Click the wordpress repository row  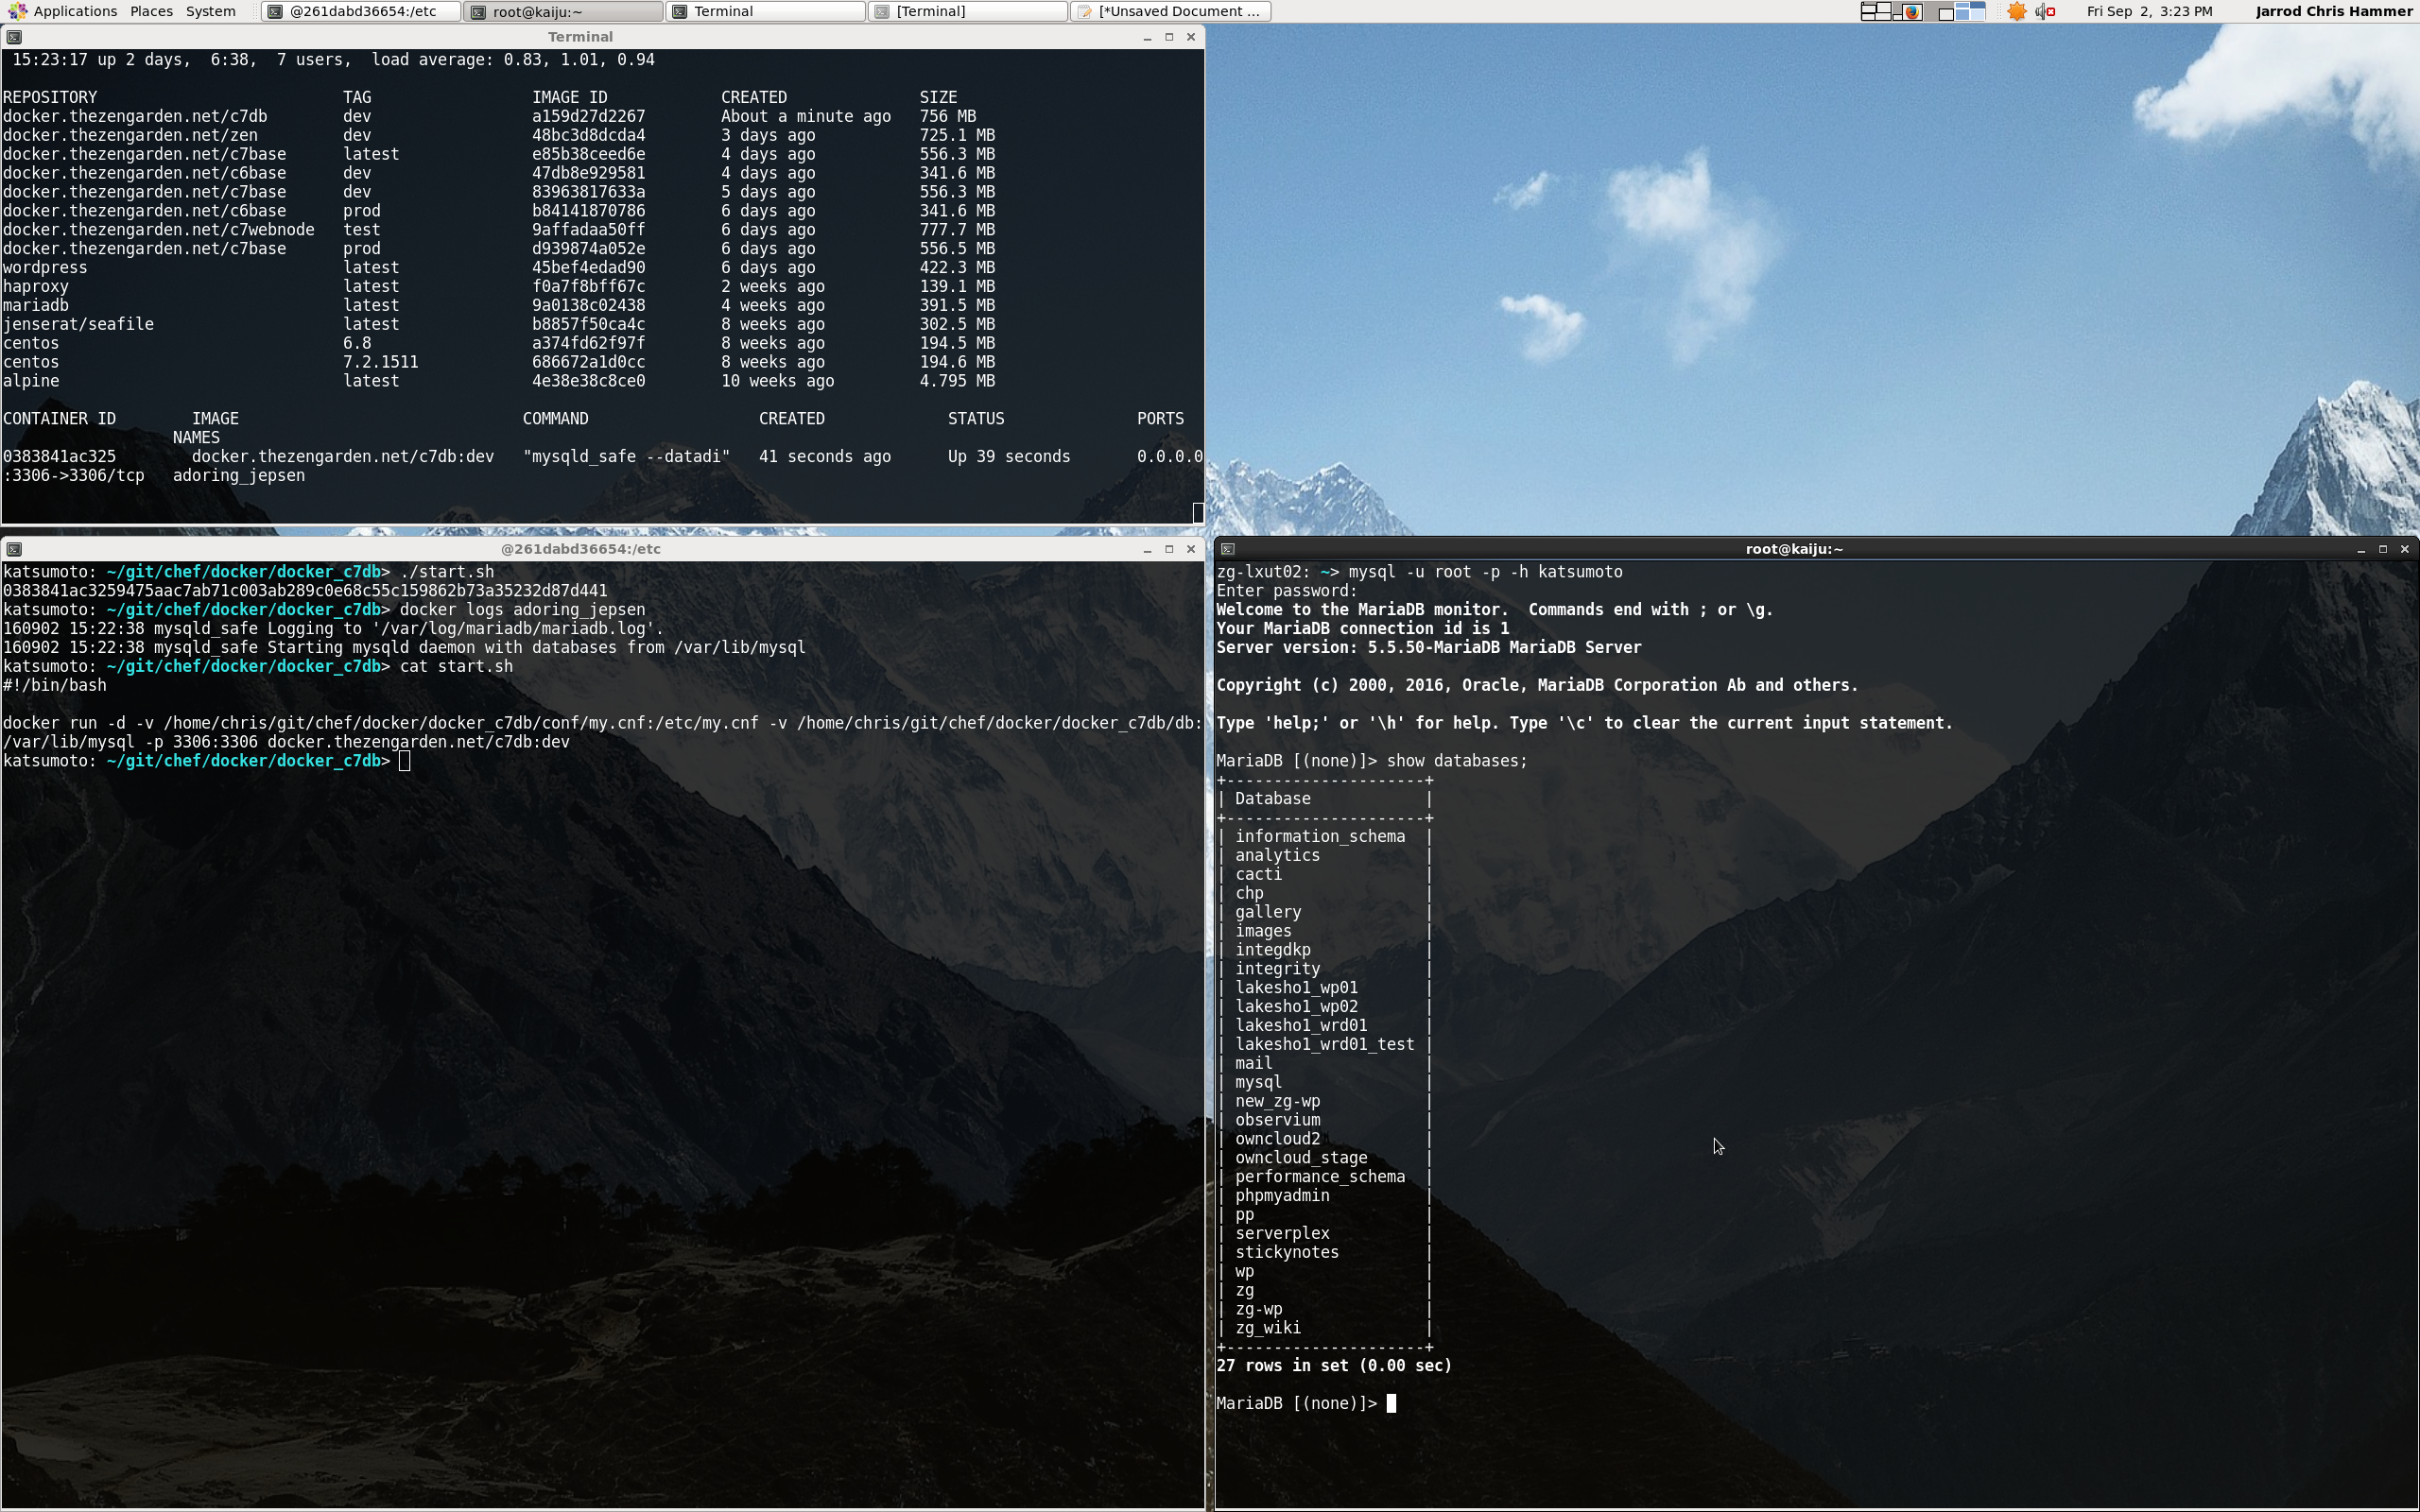498,268
